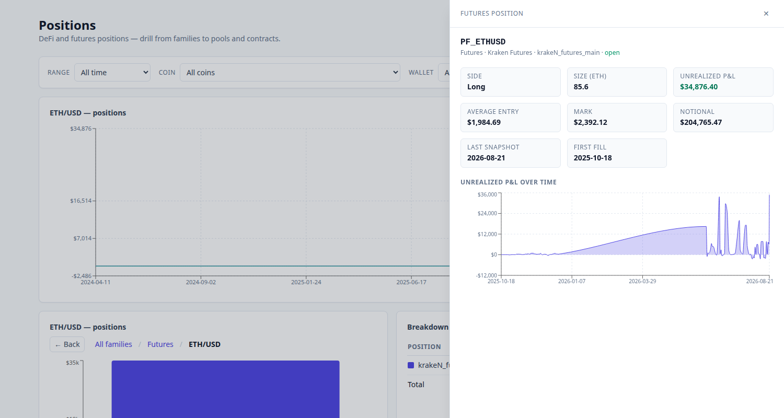Select the 2025-06-17 date axis label
This screenshot has width=784, height=418.
411,282
